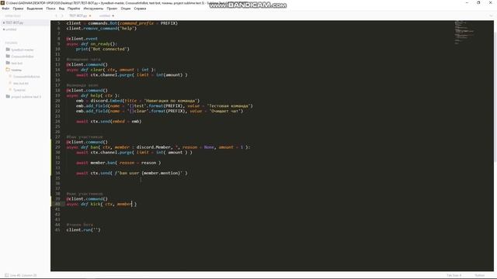The height and width of the screenshot is (279, 497).
Task: Maximize or restore the Sublime Text window
Action: click(478, 3)
